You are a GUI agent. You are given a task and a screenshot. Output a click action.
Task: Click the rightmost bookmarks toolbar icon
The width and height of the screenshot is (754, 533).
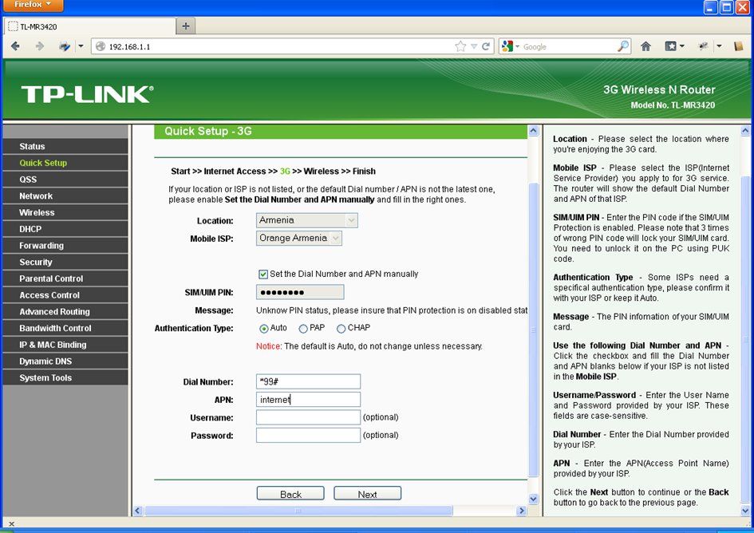pos(739,46)
